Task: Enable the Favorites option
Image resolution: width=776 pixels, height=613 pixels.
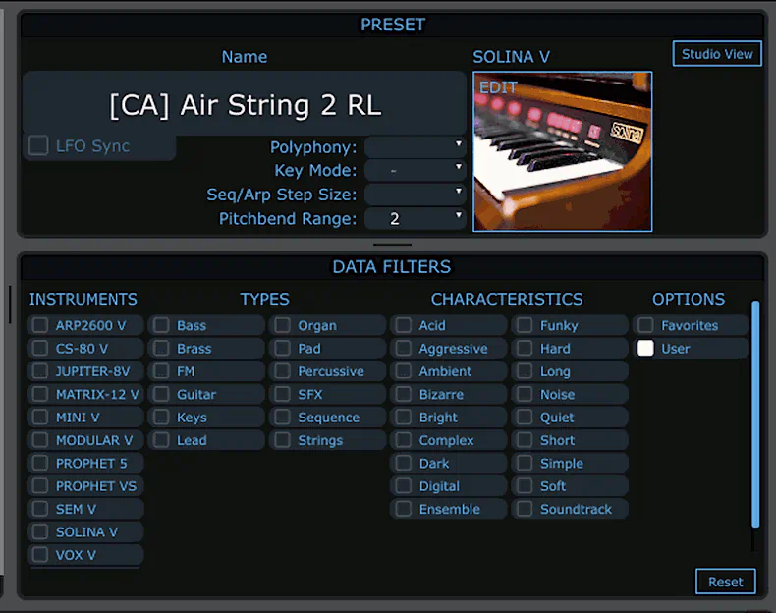Action: 645,325
